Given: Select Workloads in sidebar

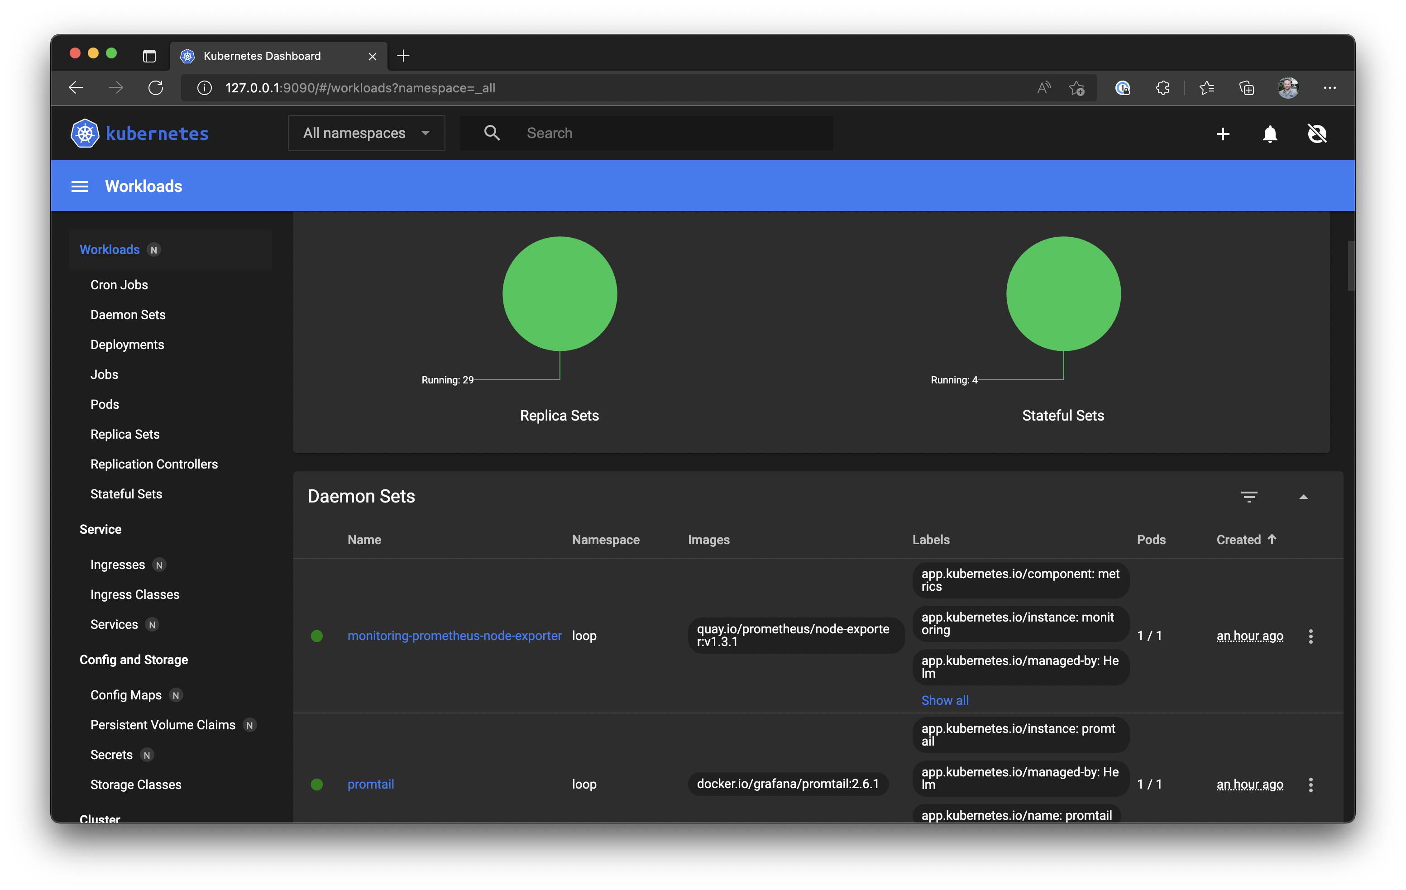Looking at the screenshot, I should (x=110, y=249).
